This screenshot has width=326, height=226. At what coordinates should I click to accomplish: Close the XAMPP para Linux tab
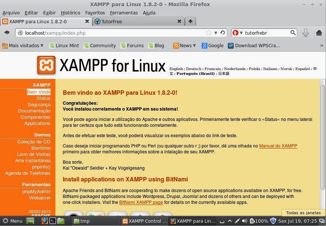(87, 21)
